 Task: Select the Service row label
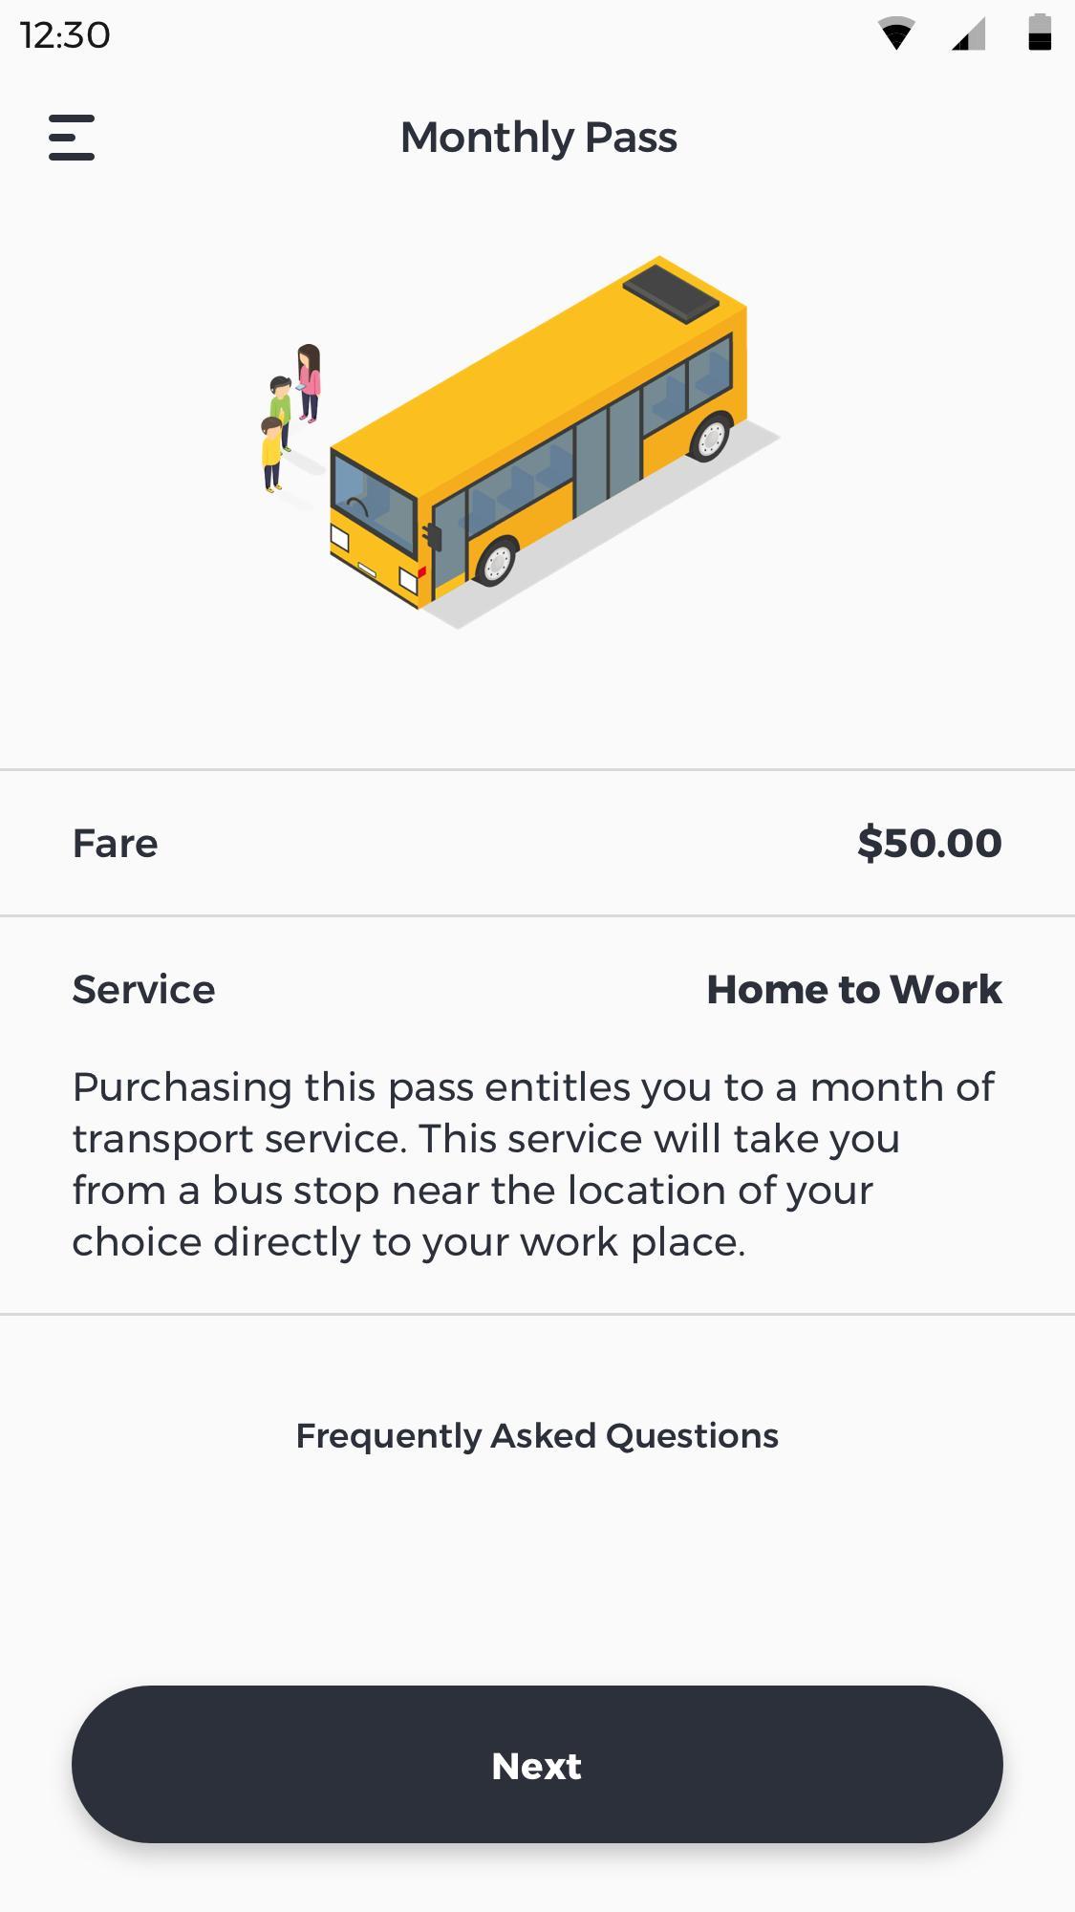pyautogui.click(x=144, y=989)
